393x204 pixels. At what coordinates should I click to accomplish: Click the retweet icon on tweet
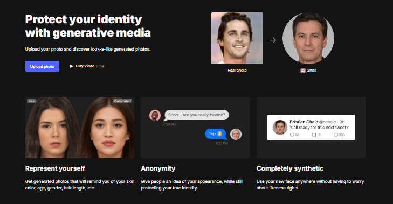(x=314, y=135)
